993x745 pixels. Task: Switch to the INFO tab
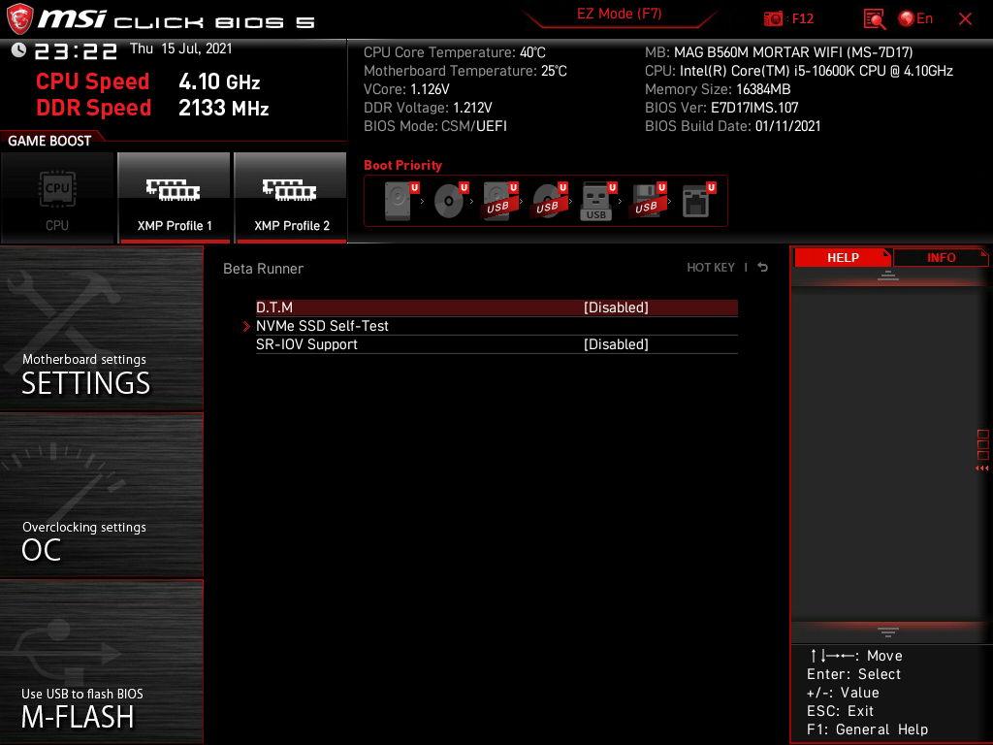pyautogui.click(x=941, y=258)
